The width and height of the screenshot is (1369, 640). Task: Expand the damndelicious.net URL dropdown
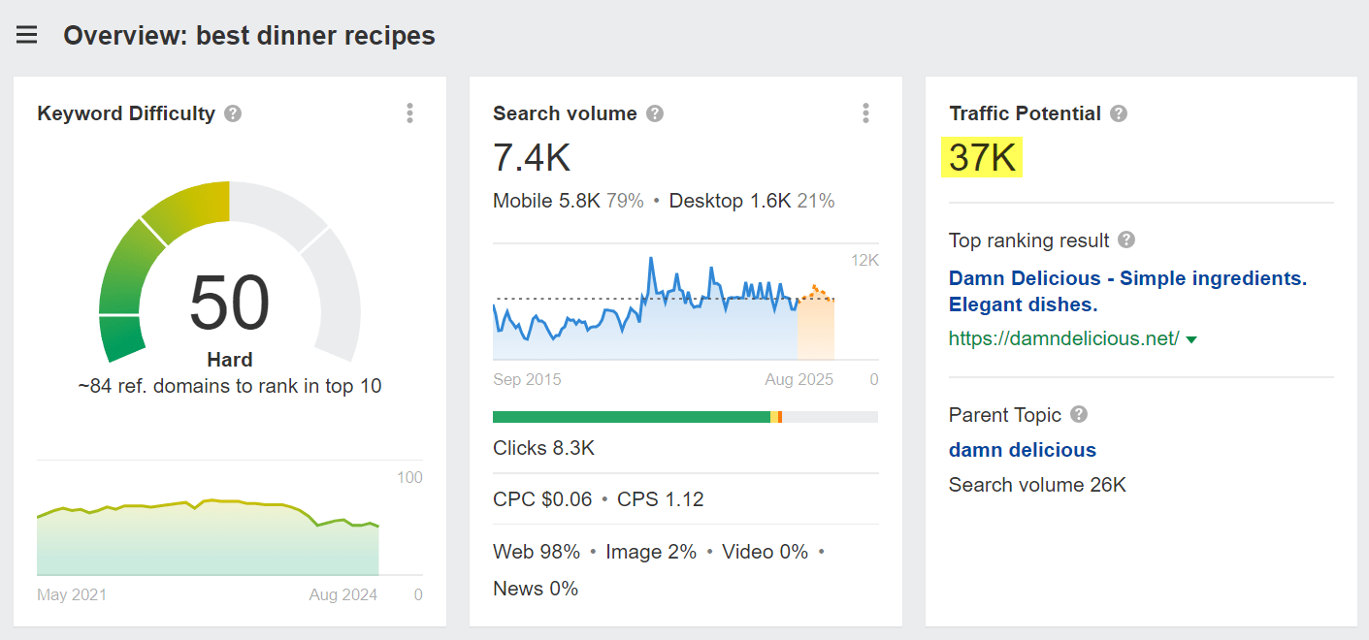click(x=1193, y=339)
